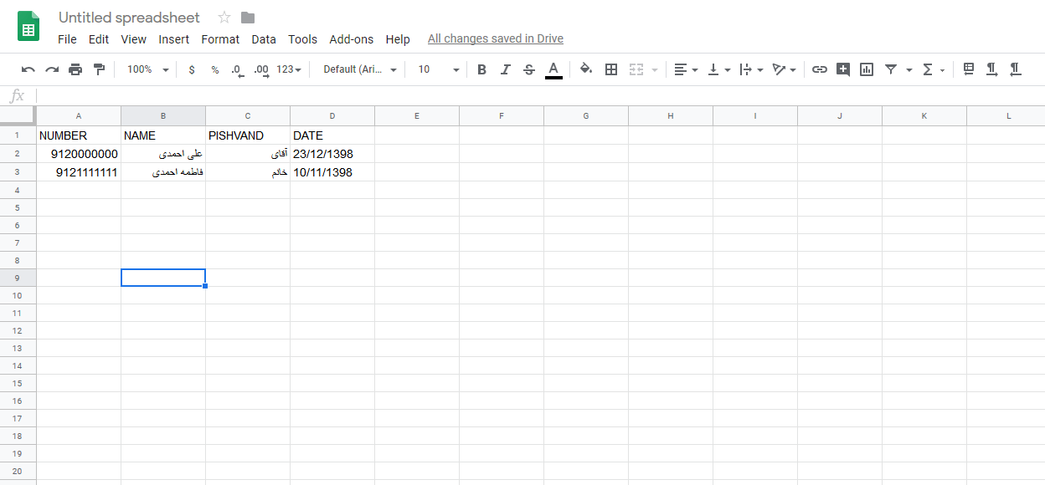Open the text color picker
Viewport: 1045px width, 485px height.
553,69
